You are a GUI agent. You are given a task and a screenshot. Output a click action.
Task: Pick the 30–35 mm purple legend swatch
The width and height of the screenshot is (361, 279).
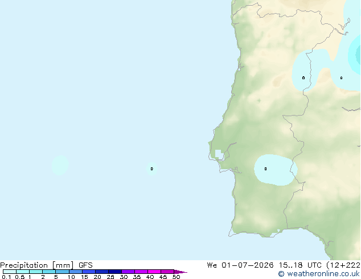(x=128, y=272)
